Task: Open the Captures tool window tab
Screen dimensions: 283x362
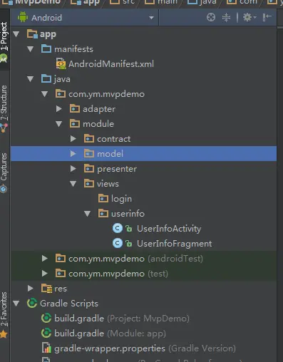Action: coord(4,173)
